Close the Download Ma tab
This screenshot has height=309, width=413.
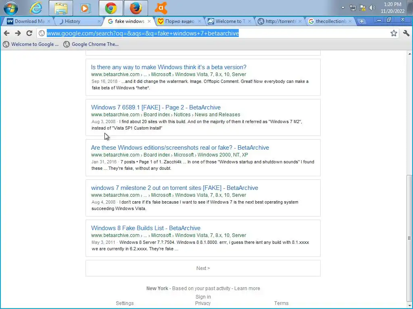pos(49,21)
